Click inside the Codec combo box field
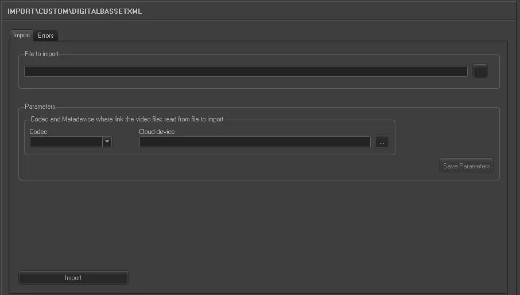The width and height of the screenshot is (520, 295). coord(66,142)
